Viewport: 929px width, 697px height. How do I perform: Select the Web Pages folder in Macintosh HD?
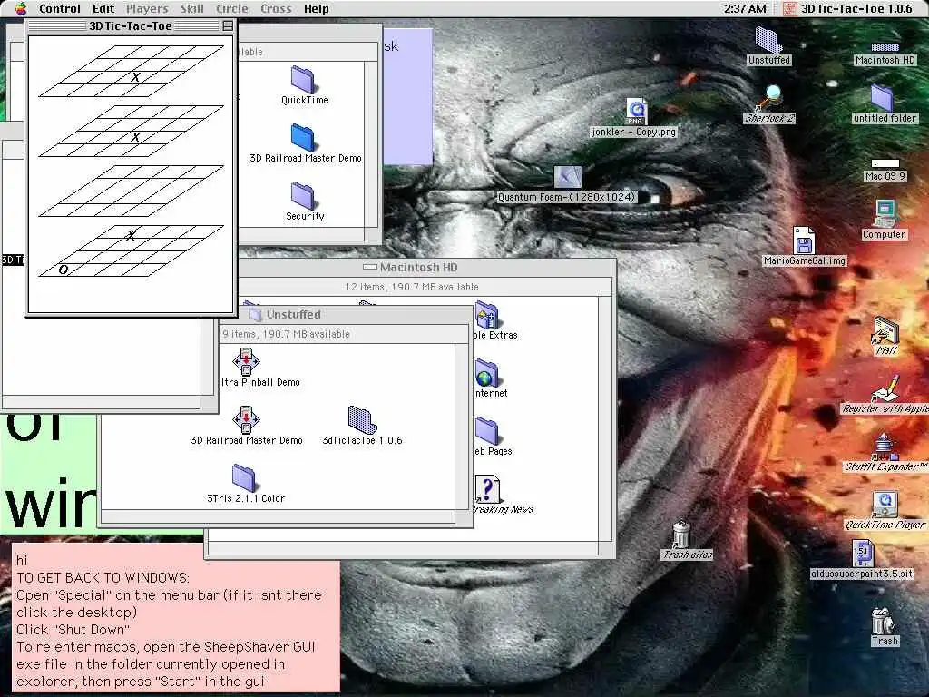tap(487, 437)
